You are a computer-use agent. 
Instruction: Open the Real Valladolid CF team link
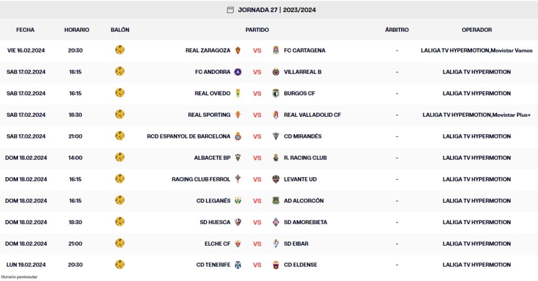point(312,115)
